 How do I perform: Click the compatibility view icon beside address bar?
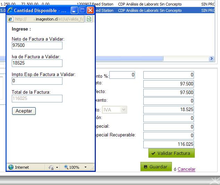[x=89, y=19]
